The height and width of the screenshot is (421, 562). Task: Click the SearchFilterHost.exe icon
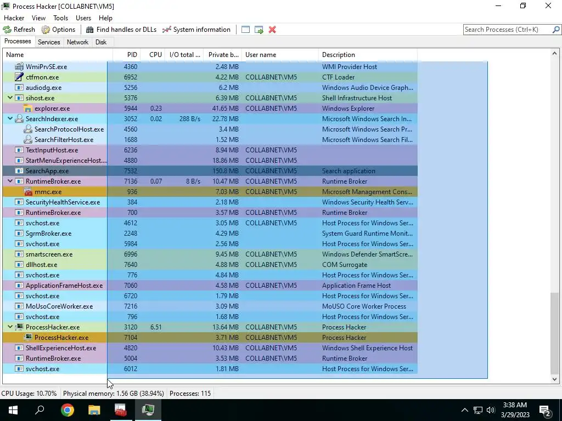pos(28,139)
